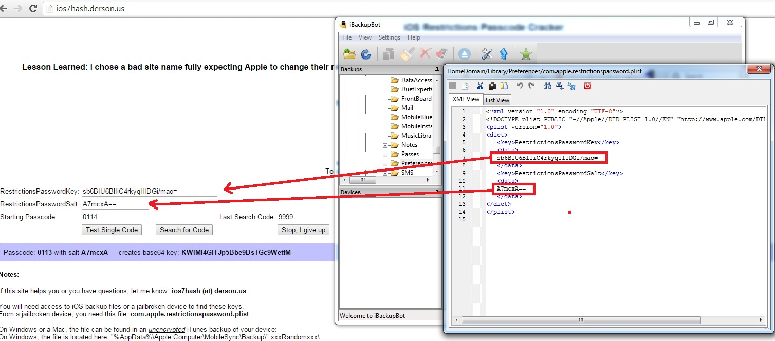Click the restore-to-device phone icon in iBackupBot
775x341 pixels.
tap(441, 54)
